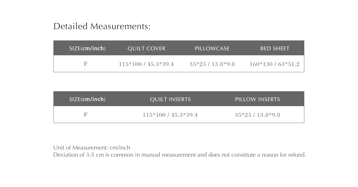Click the 63*51.2 inch value under BED SHEET
Image resolution: width=358 pixels, height=187 pixels.
pos(289,64)
